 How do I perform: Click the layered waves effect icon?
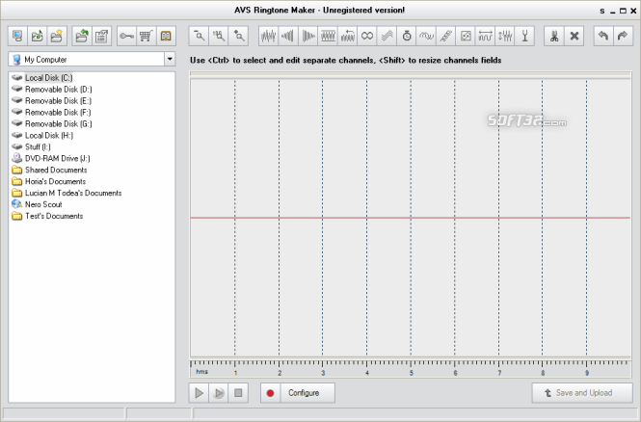(x=387, y=36)
